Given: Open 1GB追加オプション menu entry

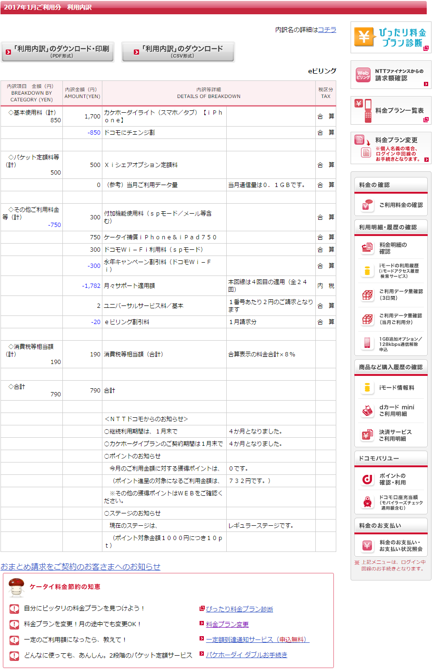Looking at the screenshot, I should pyautogui.click(x=400, y=344).
